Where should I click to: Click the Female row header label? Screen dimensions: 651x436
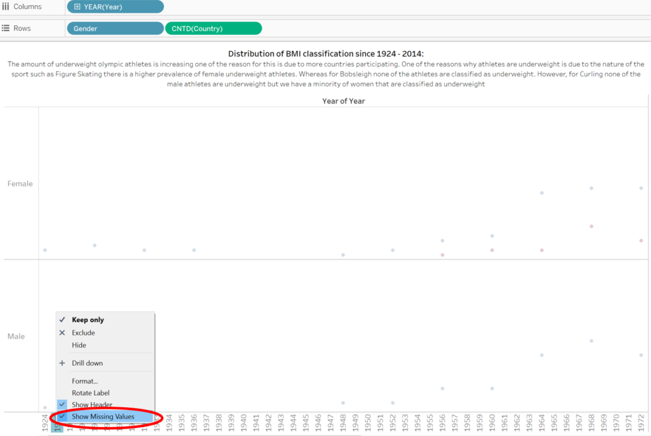[20, 184]
